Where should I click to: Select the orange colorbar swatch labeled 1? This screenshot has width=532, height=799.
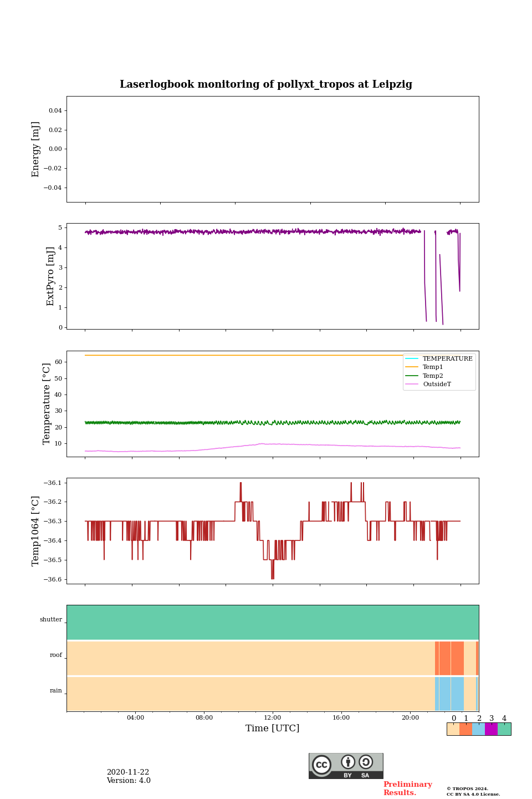tap(465, 729)
